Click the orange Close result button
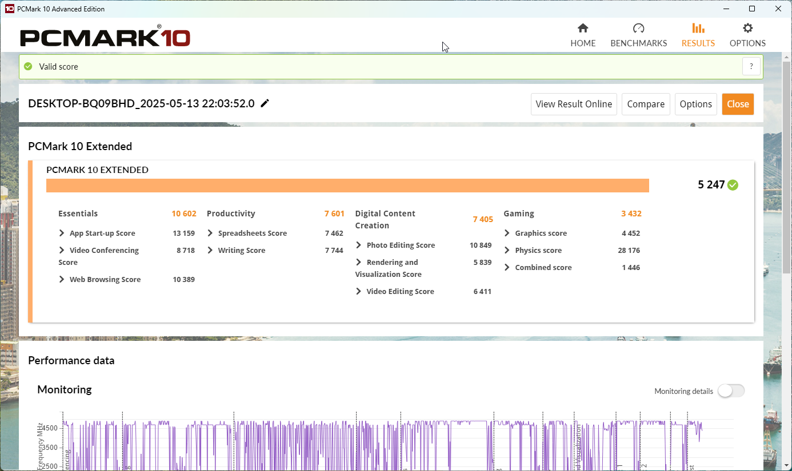This screenshot has width=792, height=471. click(x=737, y=104)
